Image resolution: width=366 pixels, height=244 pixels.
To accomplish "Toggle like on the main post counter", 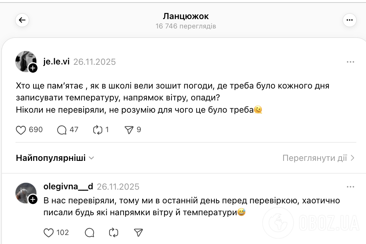I will (29, 130).
